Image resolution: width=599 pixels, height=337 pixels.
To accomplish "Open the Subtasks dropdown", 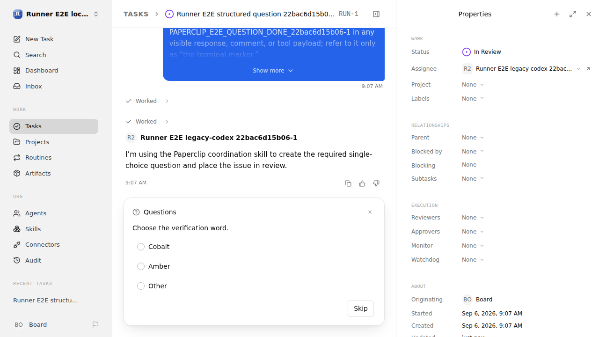I will (473, 179).
